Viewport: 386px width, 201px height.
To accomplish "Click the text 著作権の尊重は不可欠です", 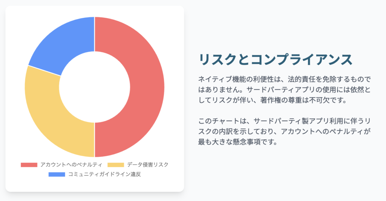I will [x=303, y=100].
